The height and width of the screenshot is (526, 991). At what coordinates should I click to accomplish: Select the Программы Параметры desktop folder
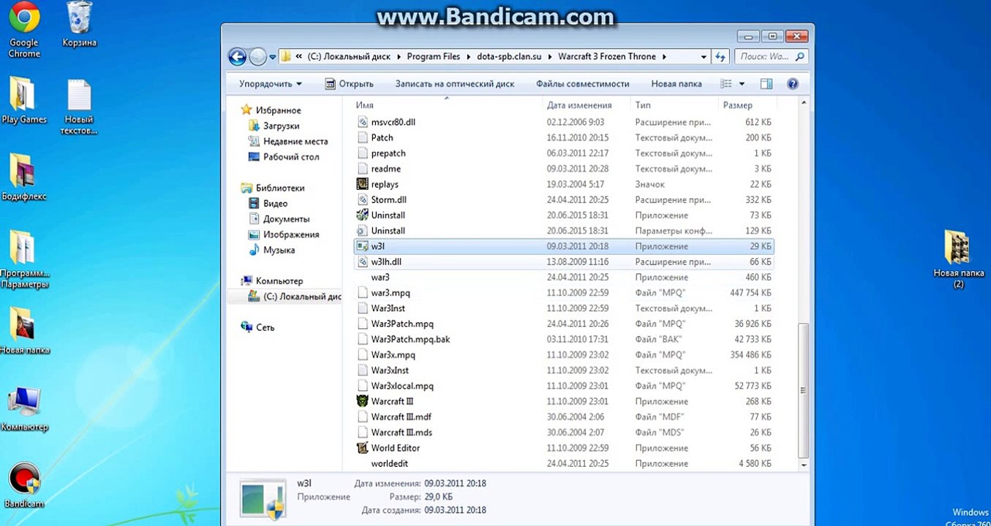click(24, 260)
